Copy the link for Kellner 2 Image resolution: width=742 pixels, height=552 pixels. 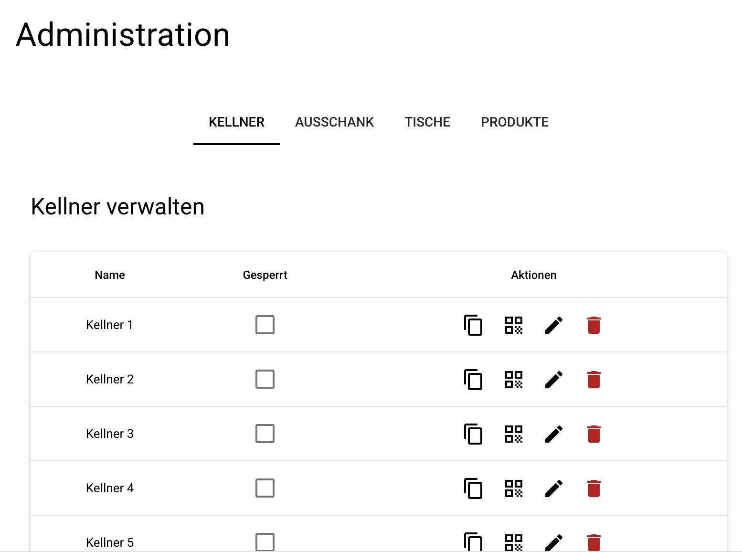coord(473,380)
